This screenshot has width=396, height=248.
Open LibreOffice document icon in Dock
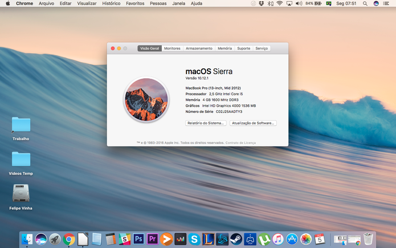tap(83, 239)
